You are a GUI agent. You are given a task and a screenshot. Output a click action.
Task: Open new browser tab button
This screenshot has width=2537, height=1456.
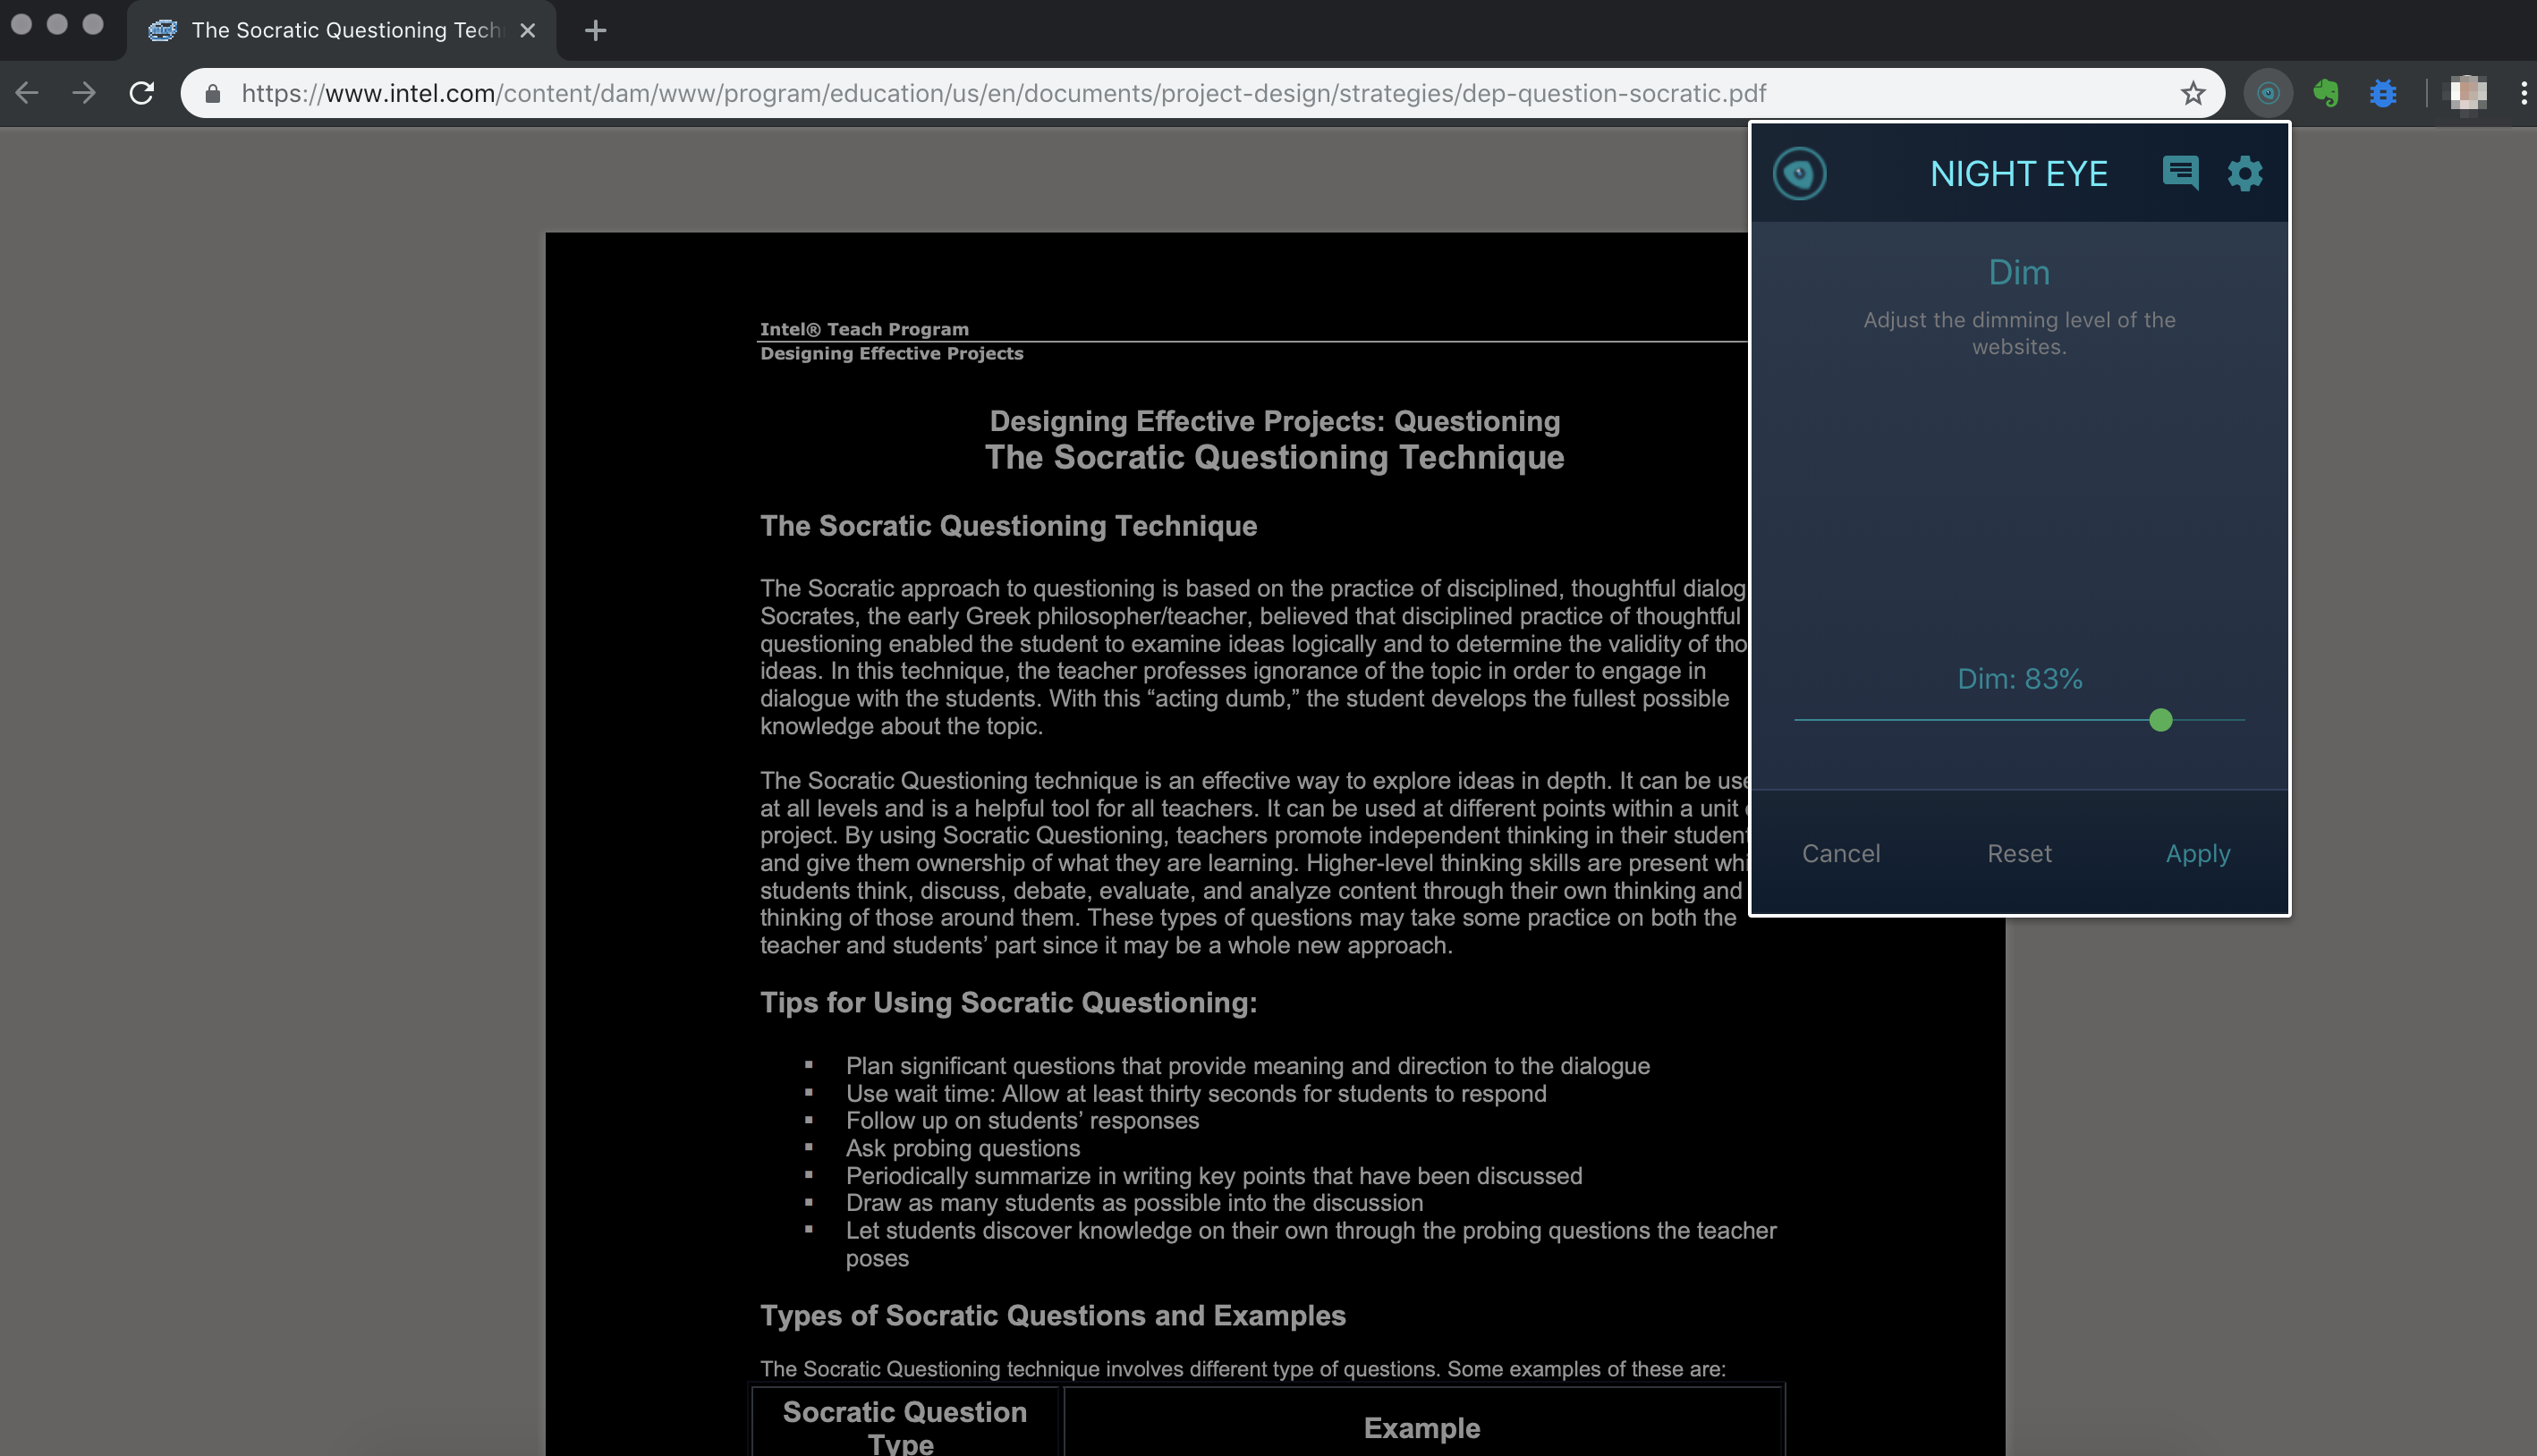(590, 30)
